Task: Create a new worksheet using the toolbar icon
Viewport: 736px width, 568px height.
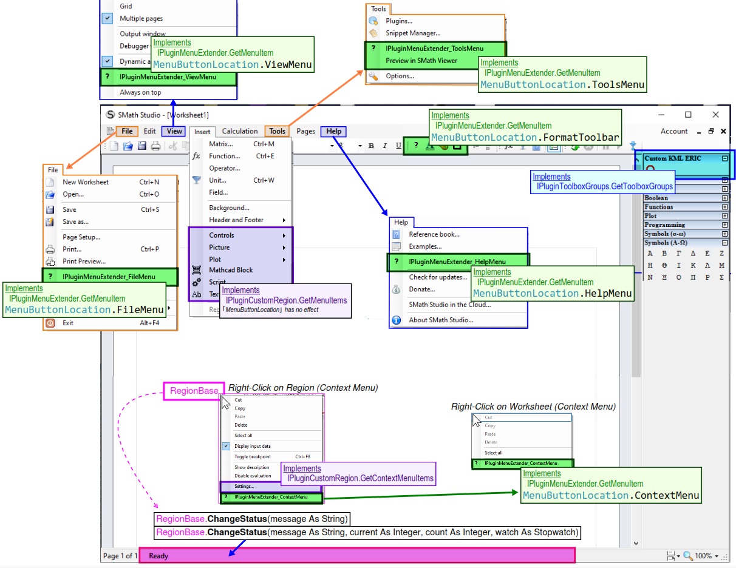Action: pos(114,145)
